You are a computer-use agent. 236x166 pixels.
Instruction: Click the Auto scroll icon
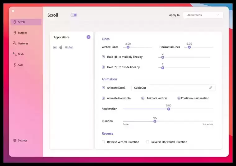pyautogui.click(x=15, y=65)
